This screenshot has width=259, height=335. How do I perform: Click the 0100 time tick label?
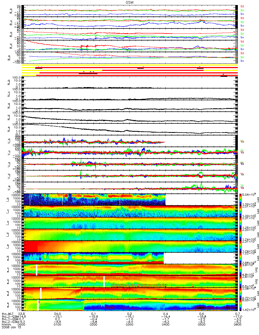click(57, 325)
